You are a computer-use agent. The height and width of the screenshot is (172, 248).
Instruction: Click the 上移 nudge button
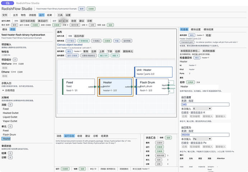tap(102, 51)
